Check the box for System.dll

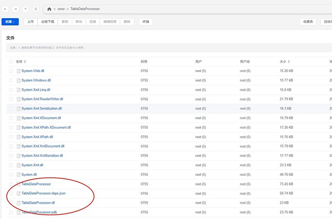(11, 175)
